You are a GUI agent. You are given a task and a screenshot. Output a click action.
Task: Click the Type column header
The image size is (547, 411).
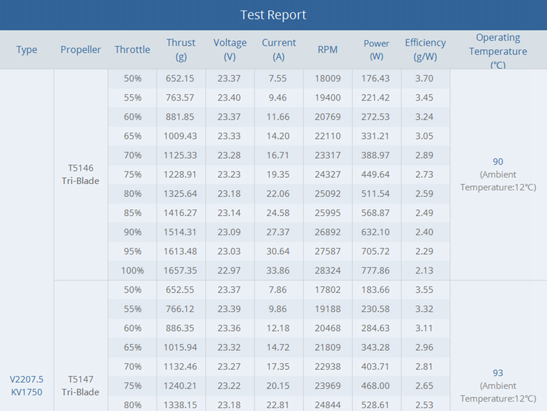pyautogui.click(x=27, y=50)
